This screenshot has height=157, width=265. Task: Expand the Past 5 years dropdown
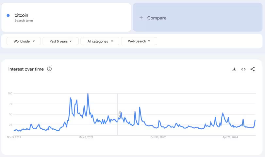61,41
